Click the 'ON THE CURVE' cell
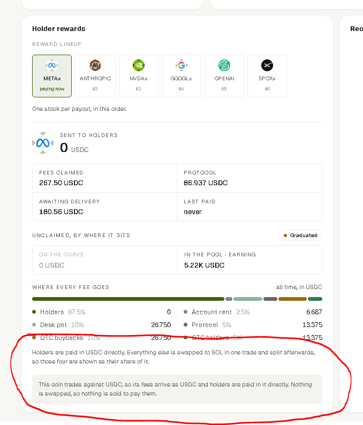363x425 pixels. pos(105,260)
